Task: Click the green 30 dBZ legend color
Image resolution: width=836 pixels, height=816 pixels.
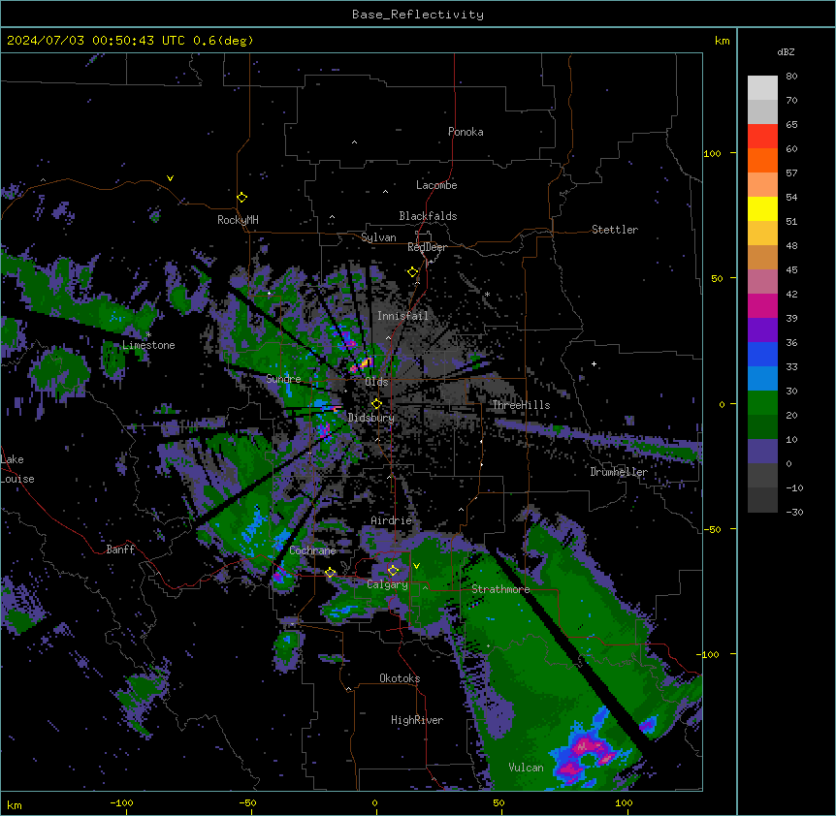Action: click(762, 403)
